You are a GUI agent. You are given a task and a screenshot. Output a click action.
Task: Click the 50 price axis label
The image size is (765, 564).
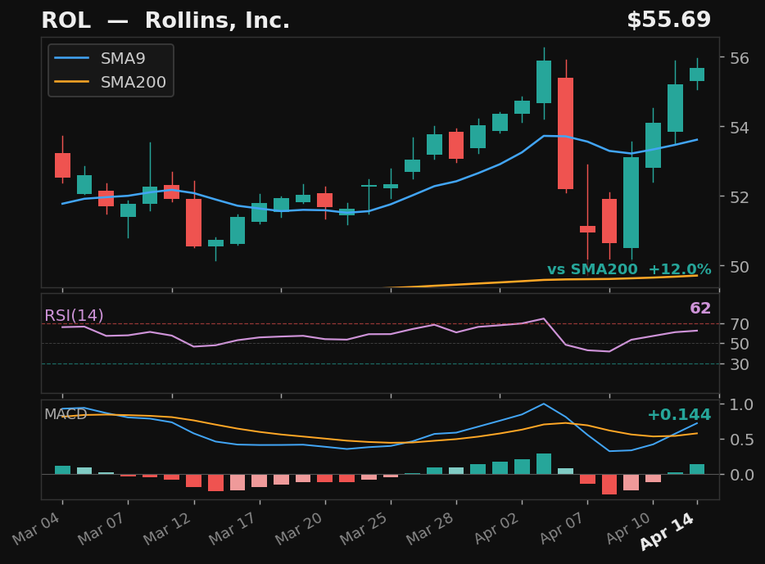coord(739,267)
